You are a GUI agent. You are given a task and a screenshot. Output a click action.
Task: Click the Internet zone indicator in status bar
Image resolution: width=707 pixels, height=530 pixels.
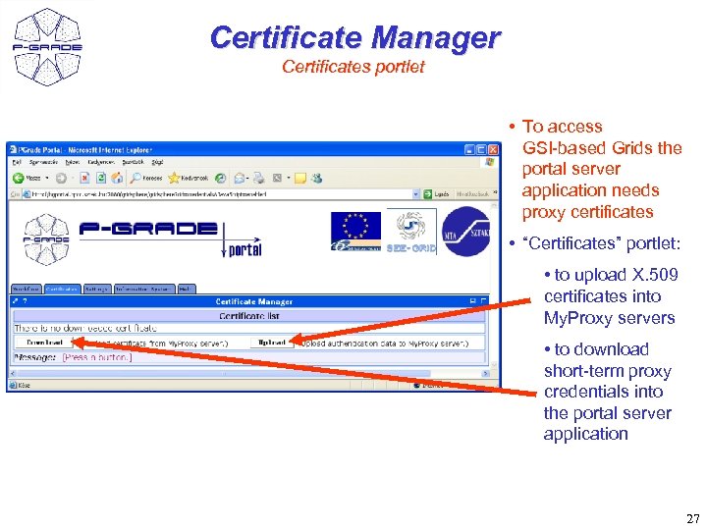click(431, 386)
